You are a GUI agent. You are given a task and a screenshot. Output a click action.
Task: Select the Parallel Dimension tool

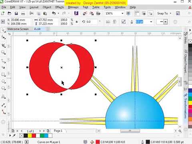click(x=3, y=105)
